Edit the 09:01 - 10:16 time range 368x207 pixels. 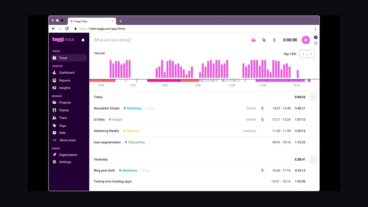click(x=282, y=142)
